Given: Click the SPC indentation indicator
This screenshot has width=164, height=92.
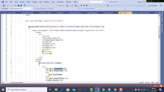Looking at the screenshot, I should coord(153,83).
